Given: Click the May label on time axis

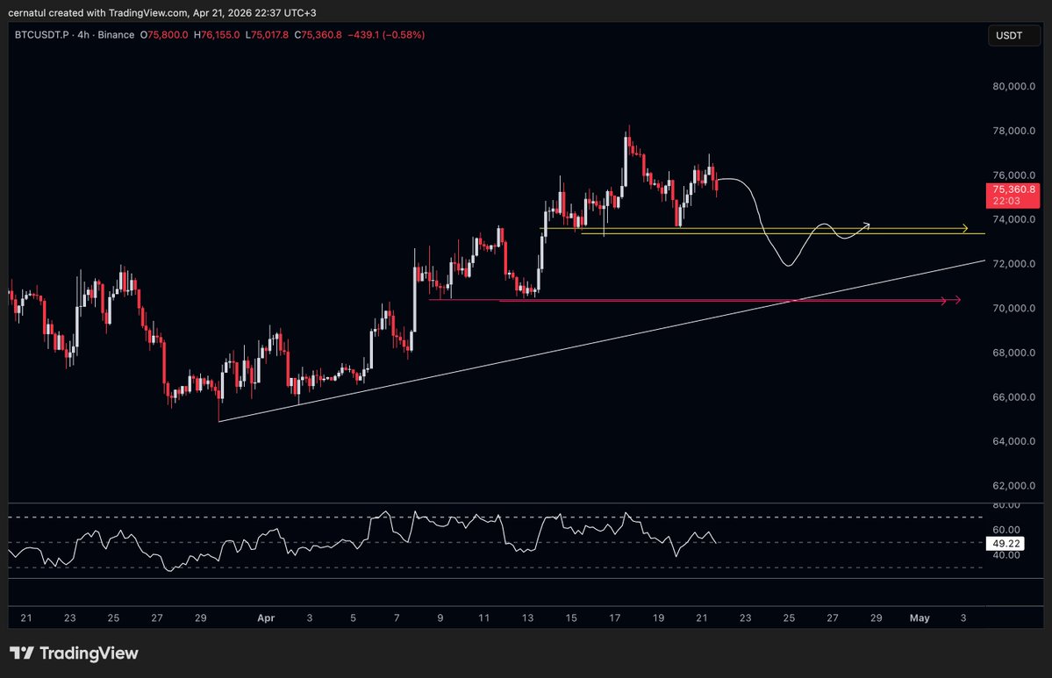Looking at the screenshot, I should point(920,618).
